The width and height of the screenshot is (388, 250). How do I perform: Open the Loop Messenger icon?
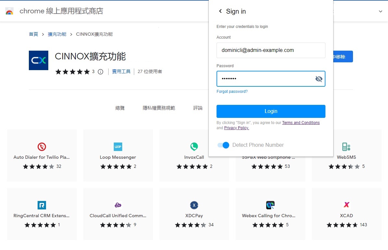coord(118,147)
